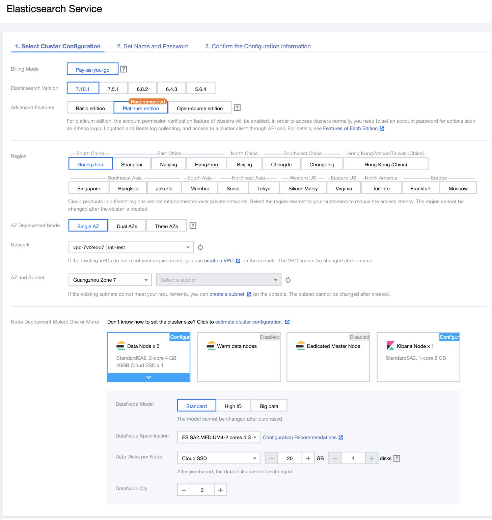This screenshot has height=520, width=492.
Task: Select the Silicon Valley region
Action: [303, 188]
